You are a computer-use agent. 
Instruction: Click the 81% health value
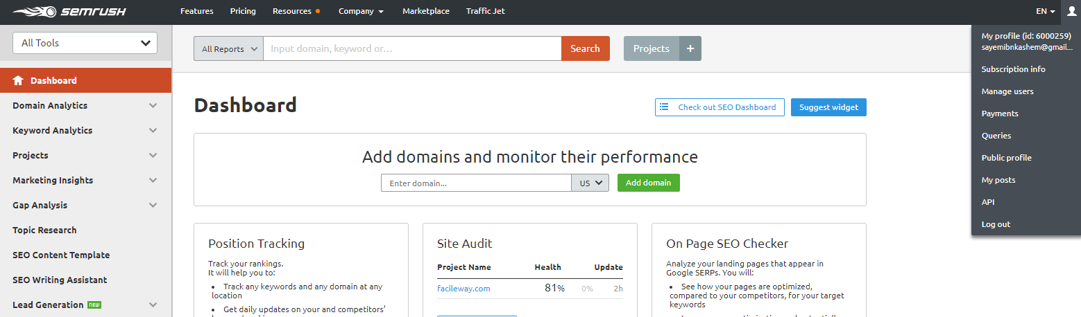point(554,288)
